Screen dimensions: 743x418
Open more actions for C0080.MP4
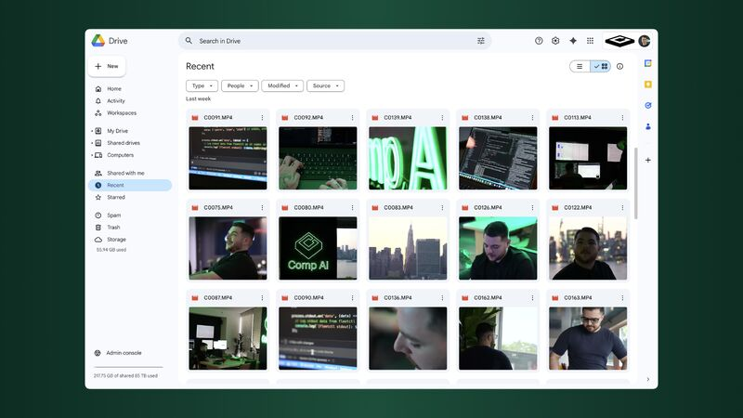pos(352,207)
